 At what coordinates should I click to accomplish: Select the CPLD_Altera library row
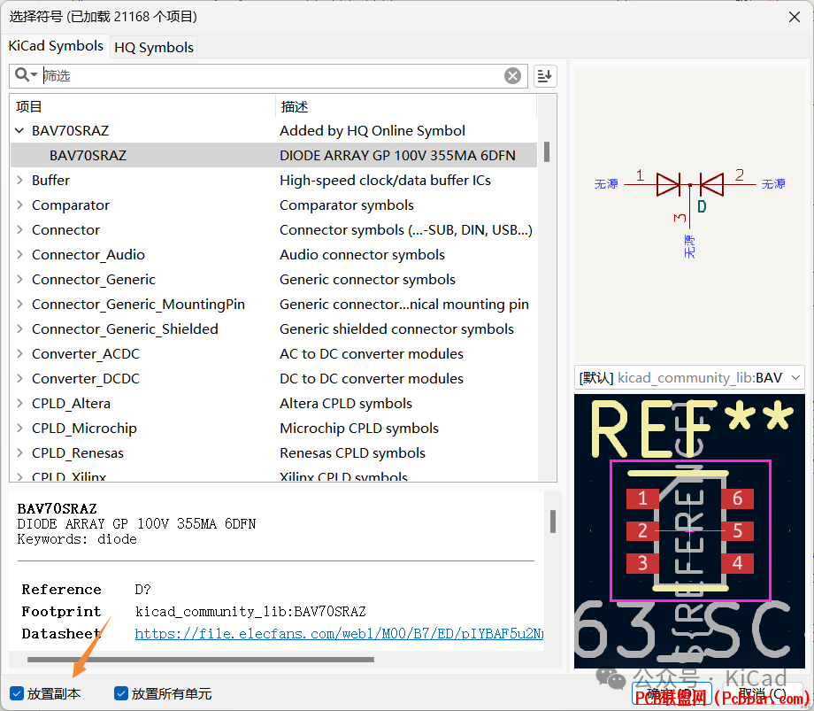click(273, 404)
